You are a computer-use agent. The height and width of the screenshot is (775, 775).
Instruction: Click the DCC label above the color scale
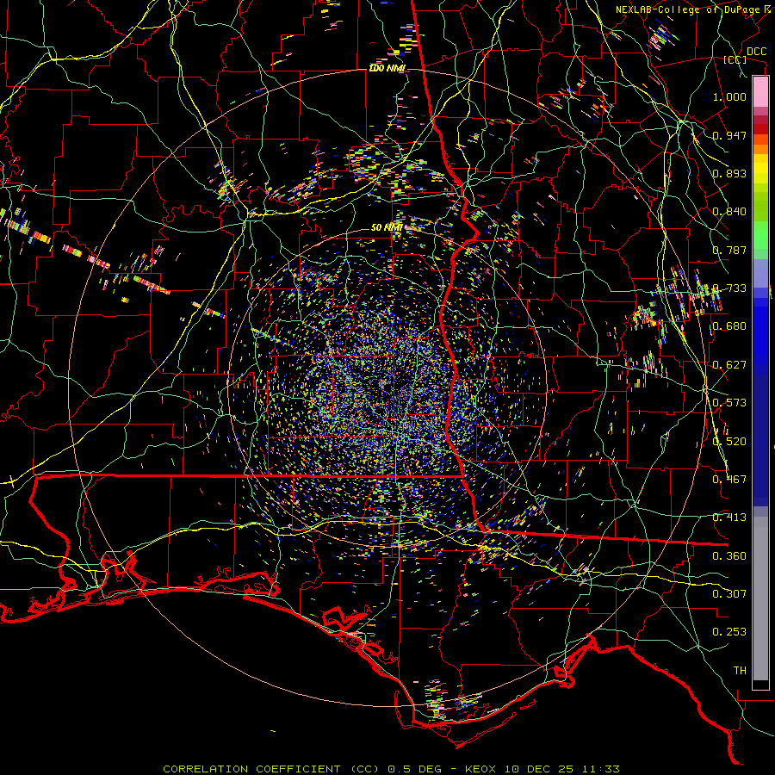click(757, 52)
